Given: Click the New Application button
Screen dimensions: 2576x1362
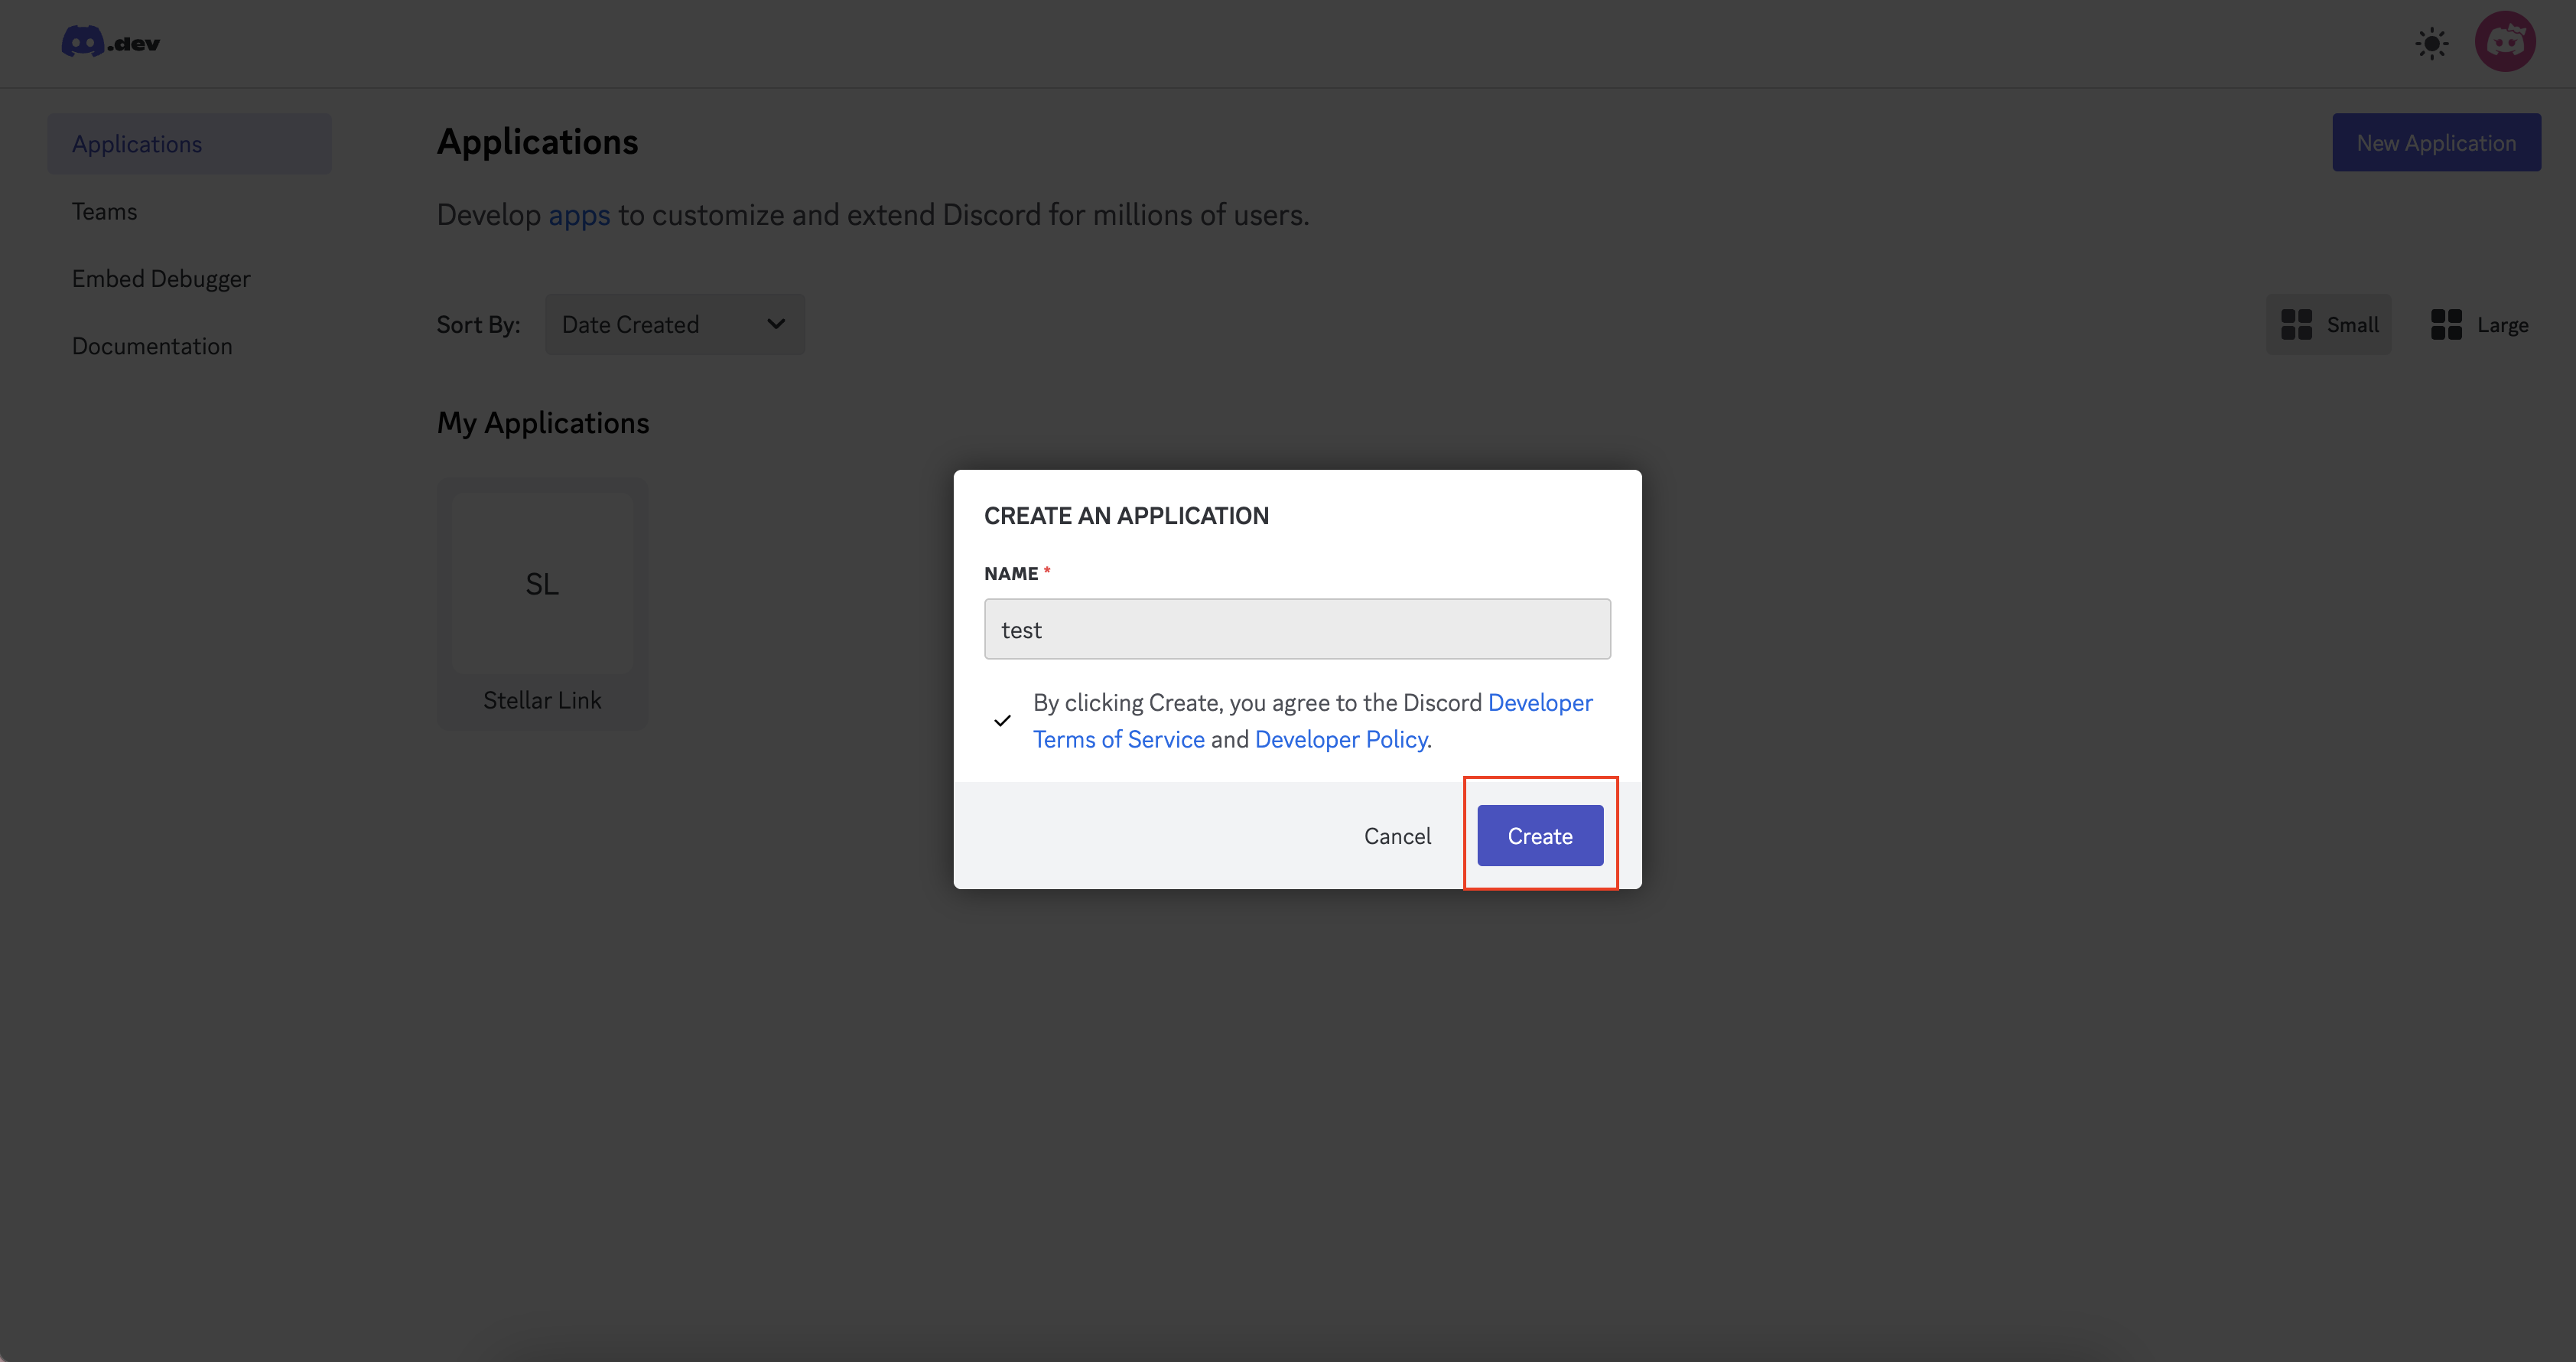Looking at the screenshot, I should (2436, 142).
